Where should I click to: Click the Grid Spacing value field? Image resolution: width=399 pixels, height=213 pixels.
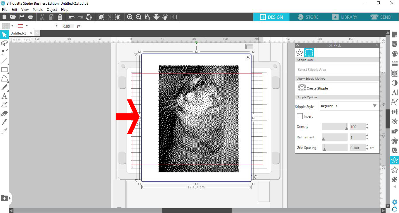pos(357,148)
